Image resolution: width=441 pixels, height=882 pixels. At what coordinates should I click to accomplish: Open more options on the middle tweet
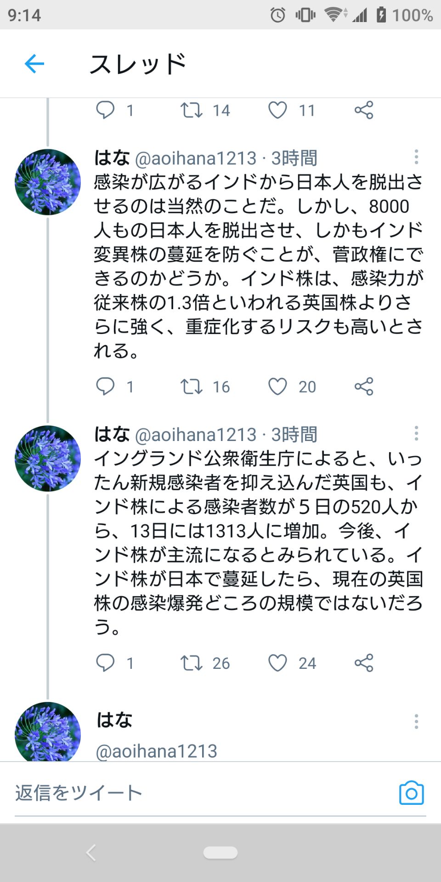click(x=416, y=432)
